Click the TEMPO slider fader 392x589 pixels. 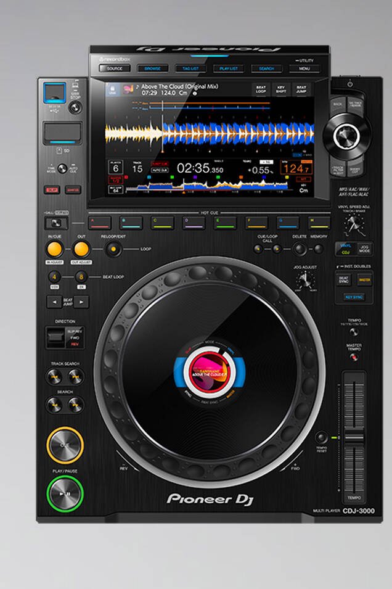354,437
